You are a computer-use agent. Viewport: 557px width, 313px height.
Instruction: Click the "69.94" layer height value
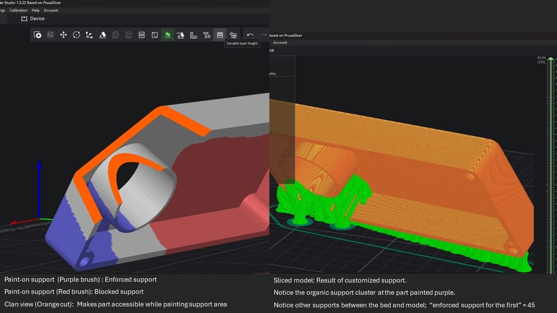(x=541, y=58)
